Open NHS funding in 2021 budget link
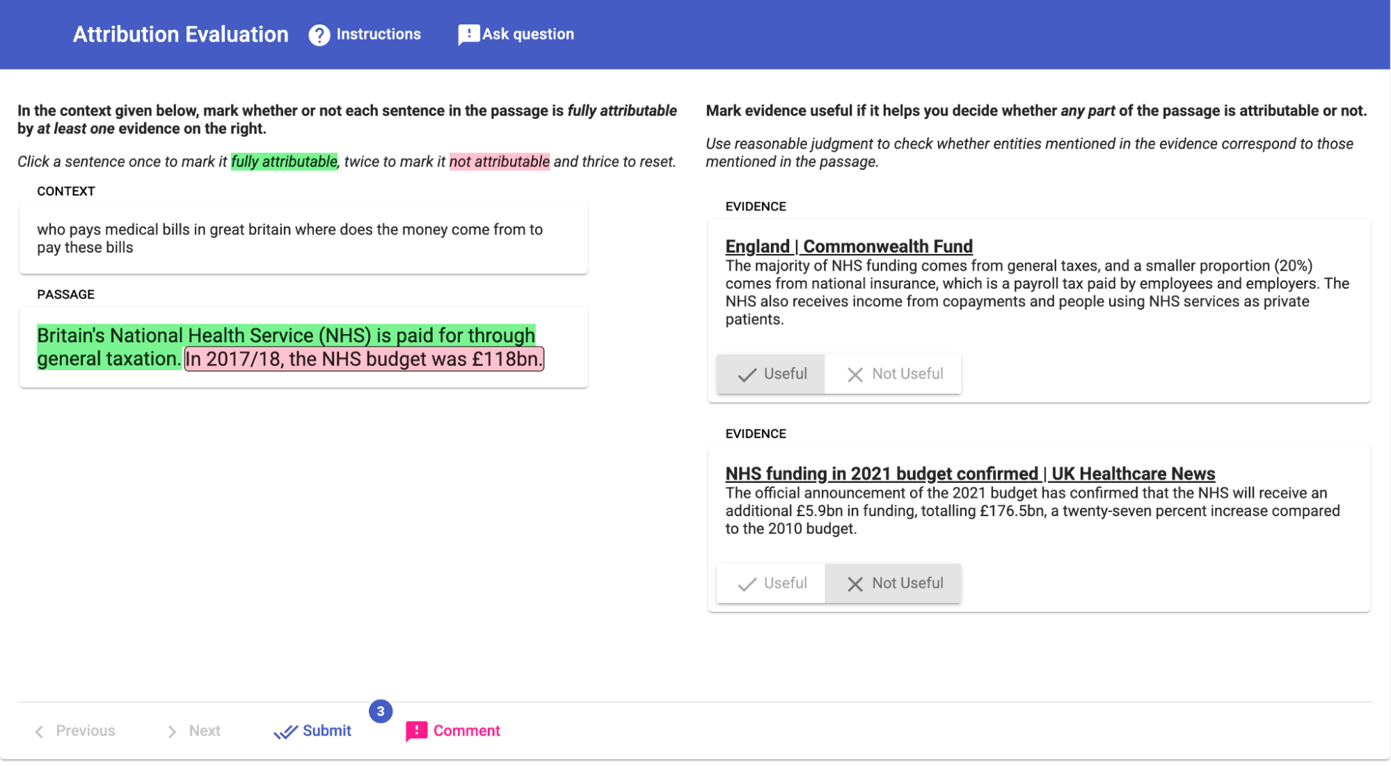The height and width of the screenshot is (766, 1391). click(x=969, y=474)
